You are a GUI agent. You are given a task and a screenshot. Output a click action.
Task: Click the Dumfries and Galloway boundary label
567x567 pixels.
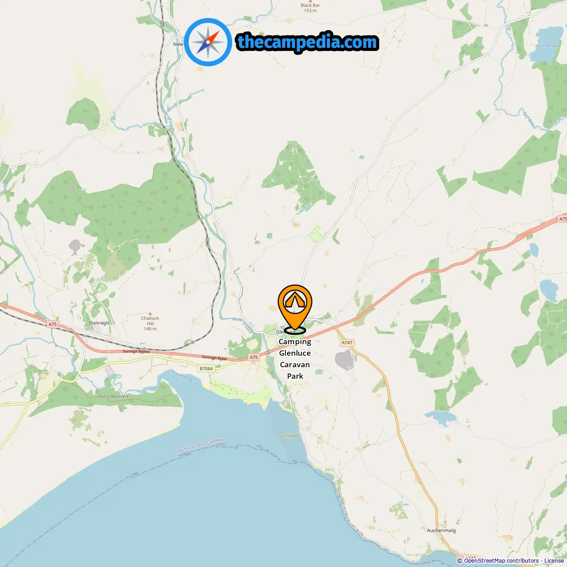coord(201,445)
